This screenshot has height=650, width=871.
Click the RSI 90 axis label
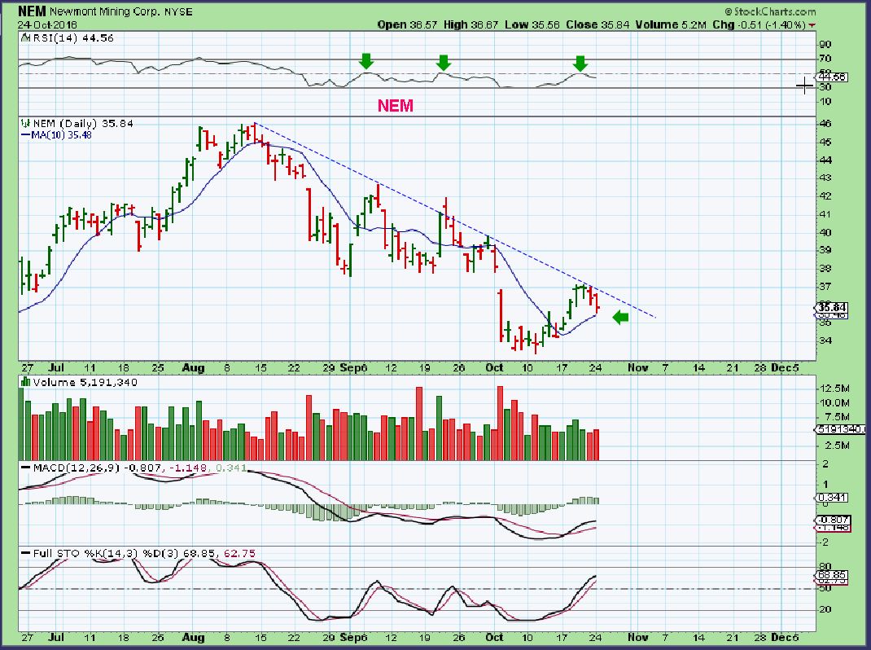point(825,45)
